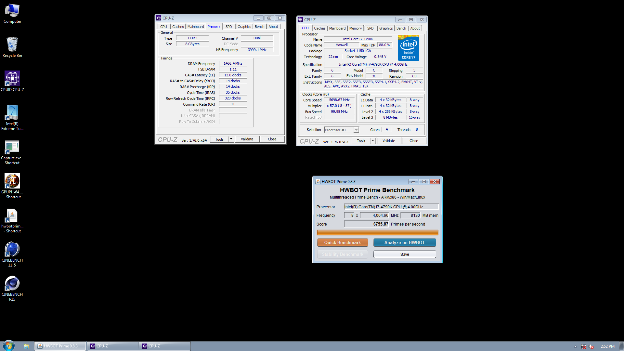
Task: Open Graphics tab in processor CPU-Z window
Action: (x=386, y=28)
